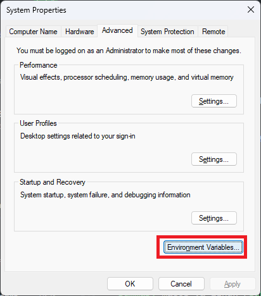This screenshot has width=261, height=296.
Task: Confirm the dialog with OK
Action: tap(130, 284)
